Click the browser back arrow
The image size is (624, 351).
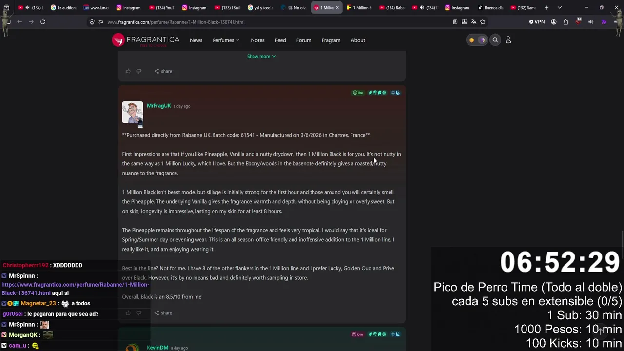pos(19,22)
